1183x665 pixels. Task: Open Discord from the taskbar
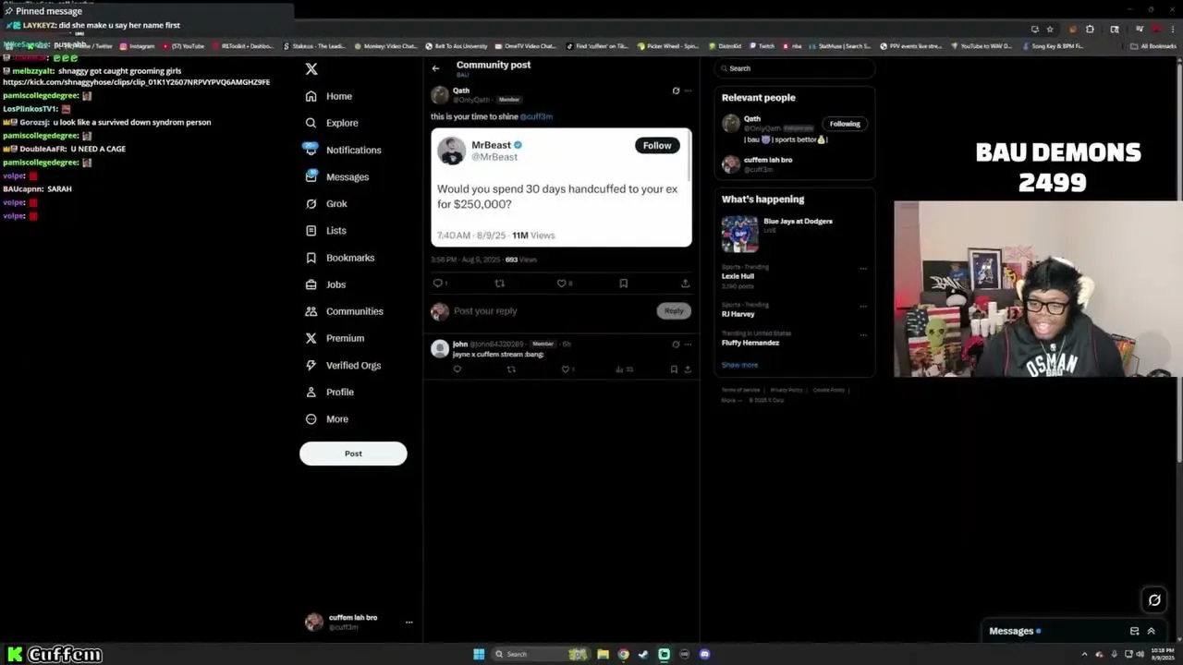(705, 655)
